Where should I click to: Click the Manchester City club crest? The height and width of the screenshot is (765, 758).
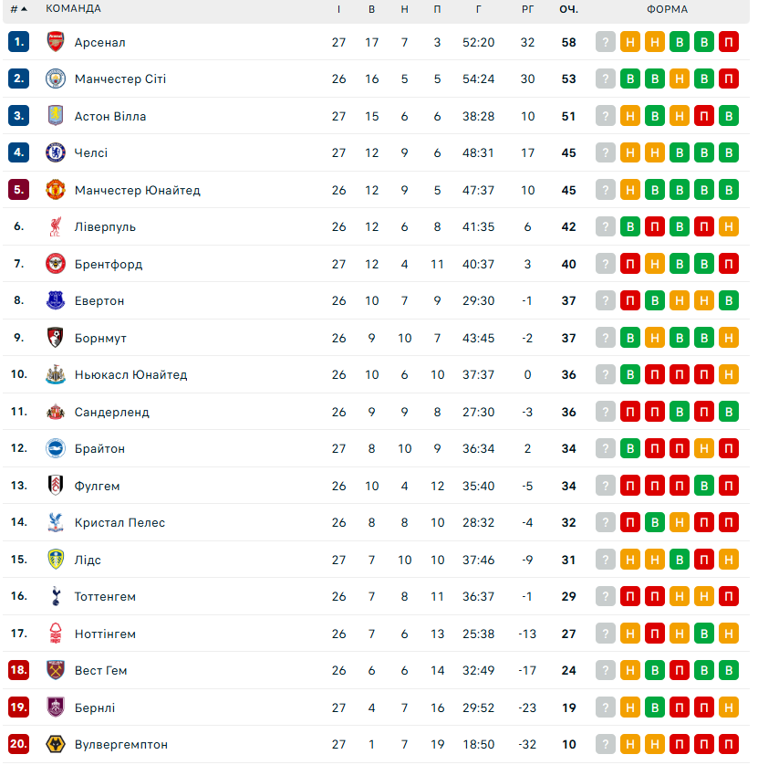pyautogui.click(x=56, y=79)
